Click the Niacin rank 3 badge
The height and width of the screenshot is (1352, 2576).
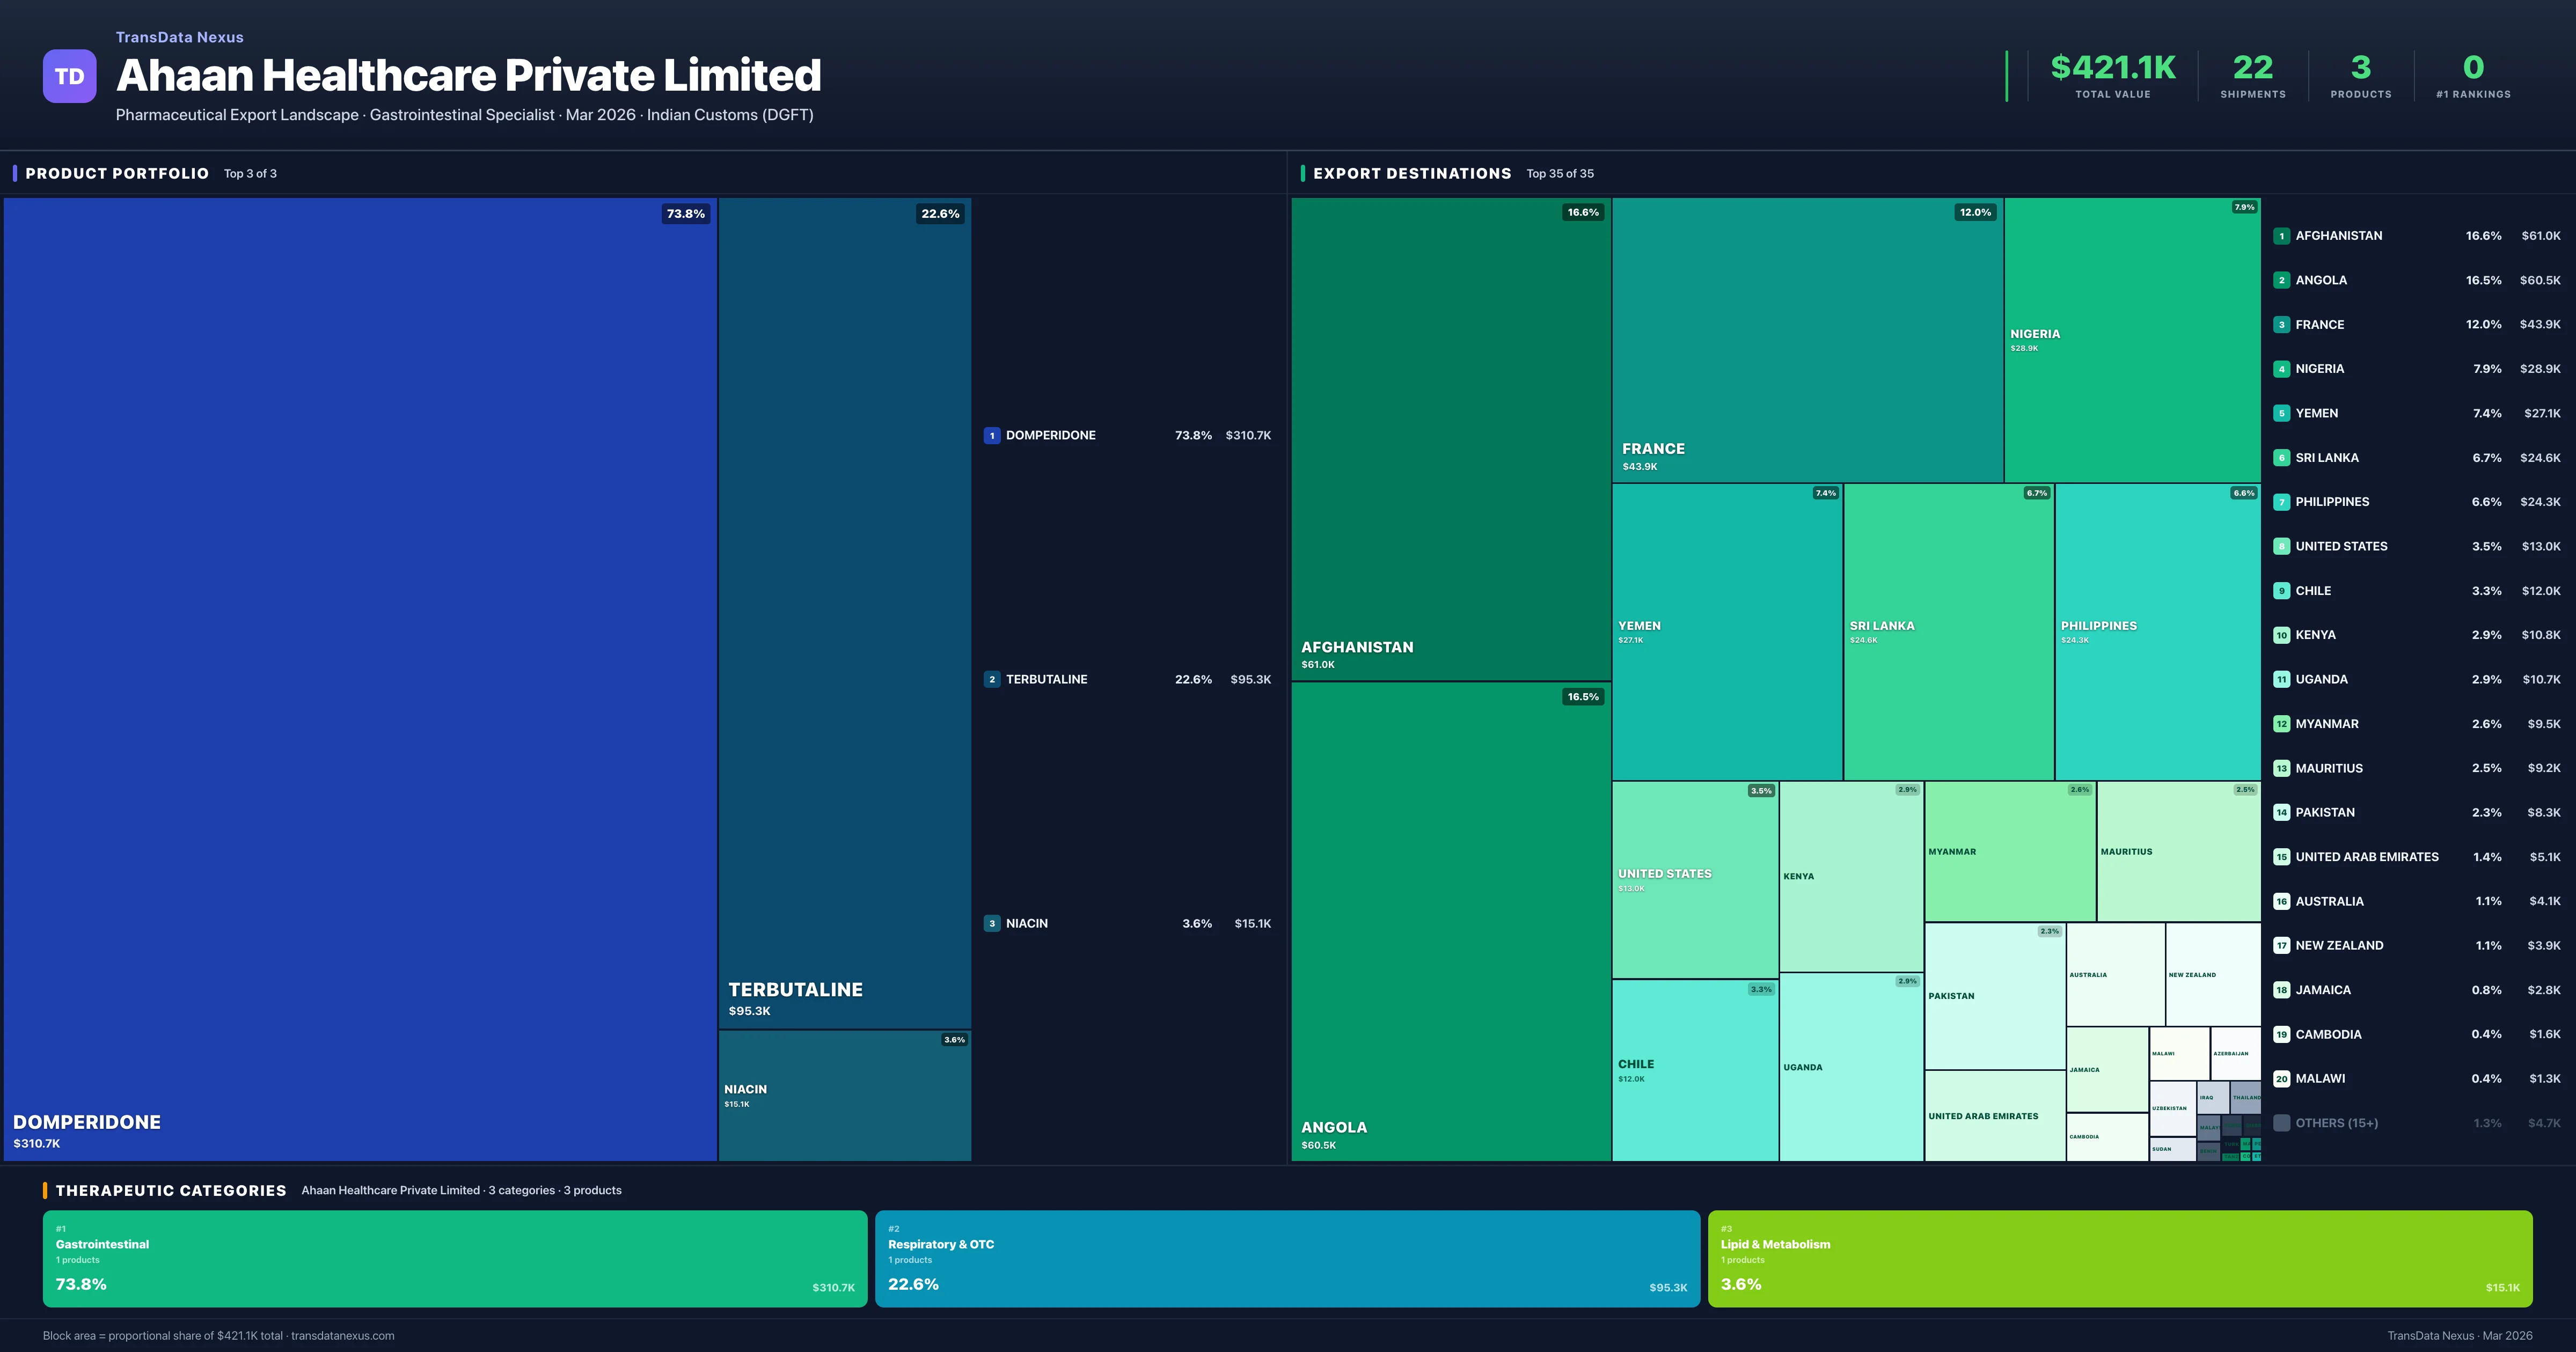point(991,923)
